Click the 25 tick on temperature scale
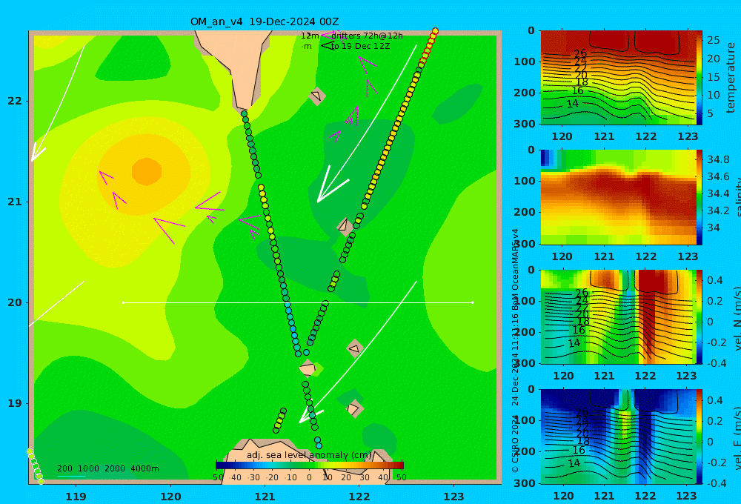The height and width of the screenshot is (504, 741). (714, 40)
